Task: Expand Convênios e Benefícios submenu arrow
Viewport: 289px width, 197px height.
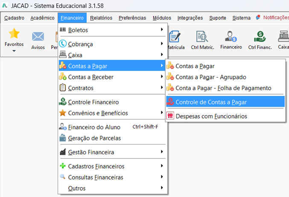Action: (x=162, y=113)
